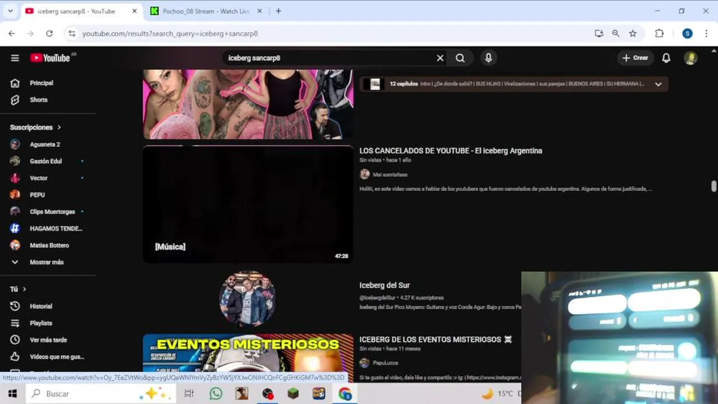Image resolution: width=718 pixels, height=404 pixels.
Task: Open the Gastón Edul channel
Action: pyautogui.click(x=46, y=161)
